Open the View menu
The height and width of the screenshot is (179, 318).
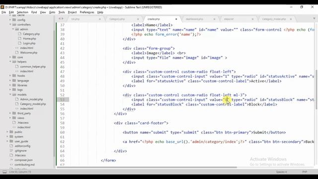click(43, 12)
